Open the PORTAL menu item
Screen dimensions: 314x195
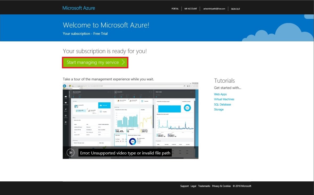tap(175, 9)
